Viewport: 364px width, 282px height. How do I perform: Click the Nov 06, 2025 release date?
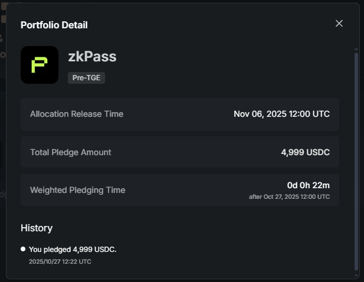281,114
